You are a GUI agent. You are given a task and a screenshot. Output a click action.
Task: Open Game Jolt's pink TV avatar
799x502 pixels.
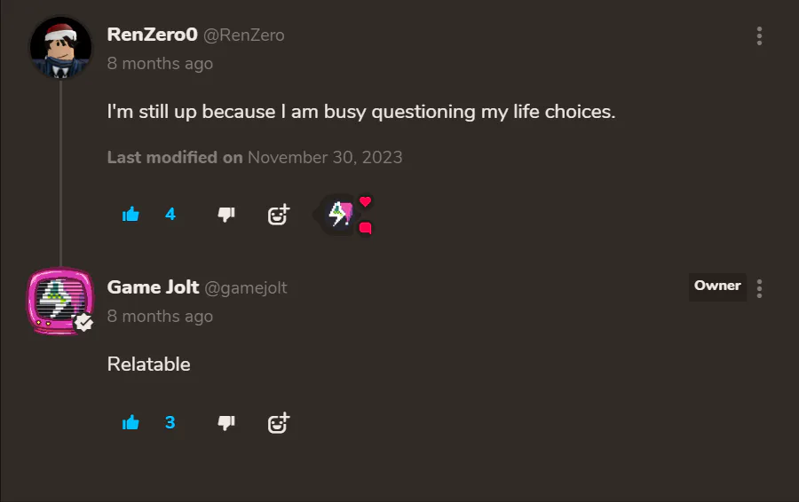click(60, 302)
